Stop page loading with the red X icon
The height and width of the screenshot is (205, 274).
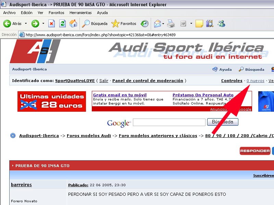pos(51,24)
